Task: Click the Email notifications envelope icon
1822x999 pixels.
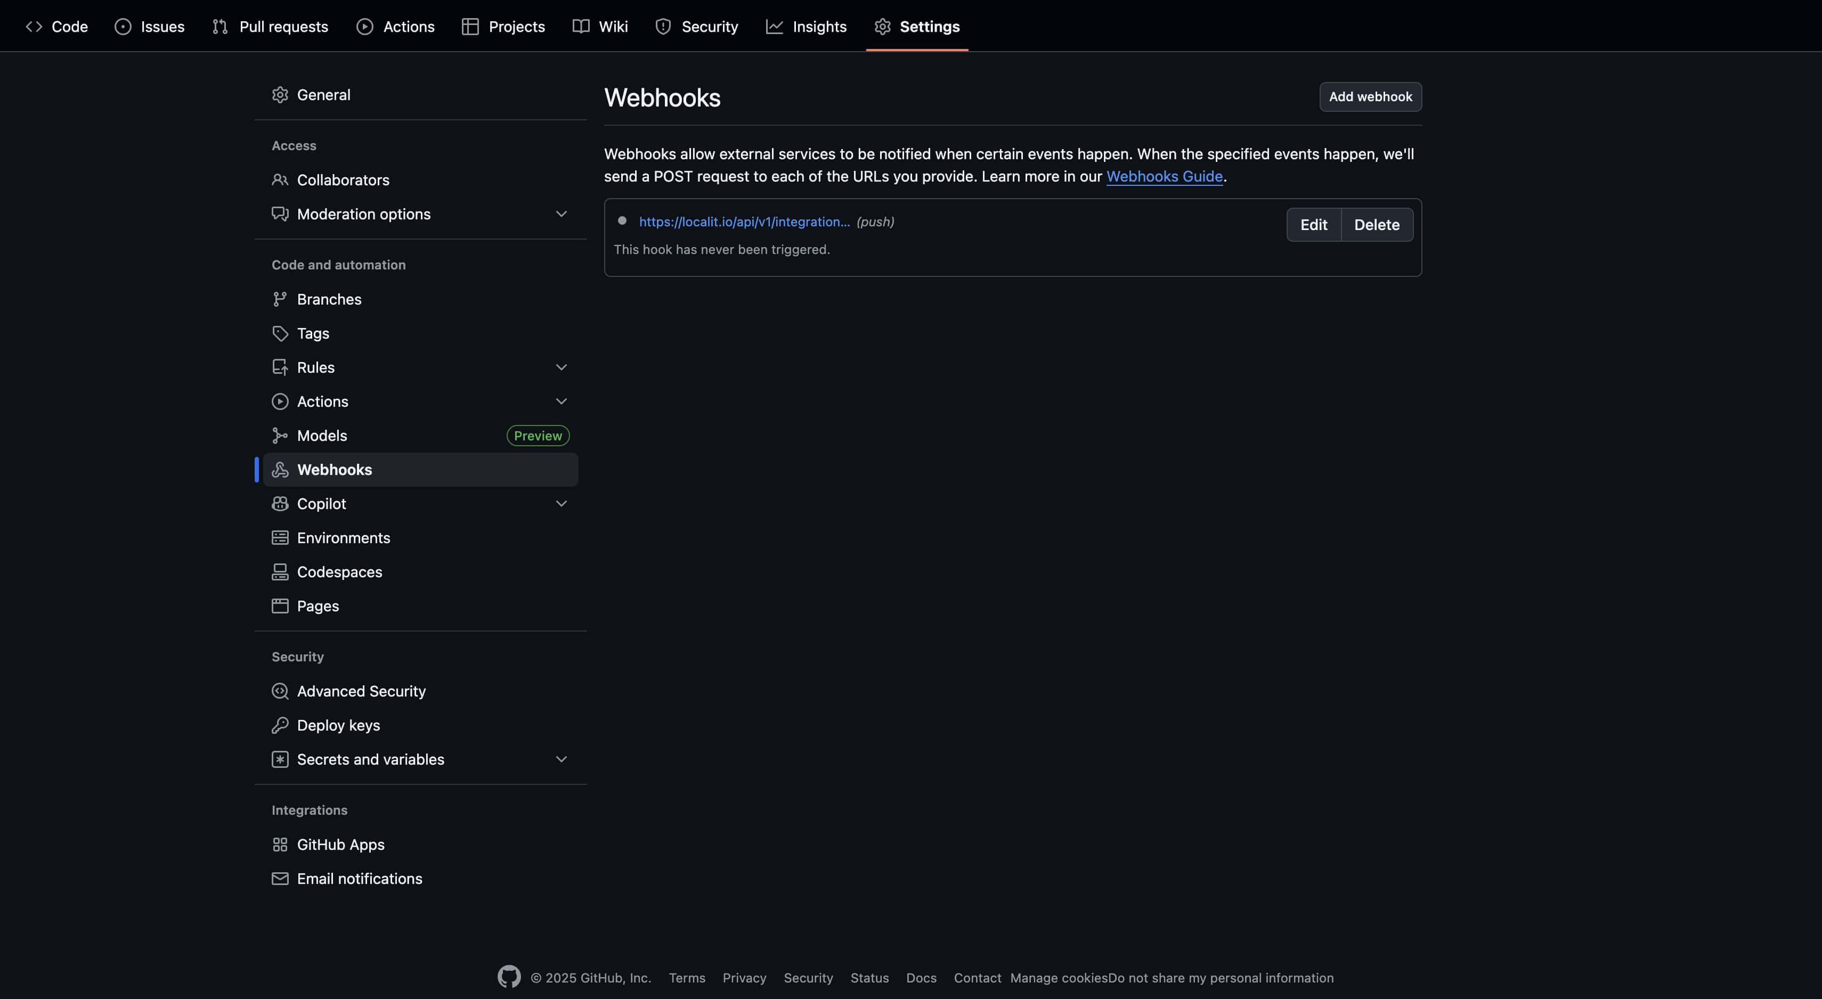Action: (280, 878)
